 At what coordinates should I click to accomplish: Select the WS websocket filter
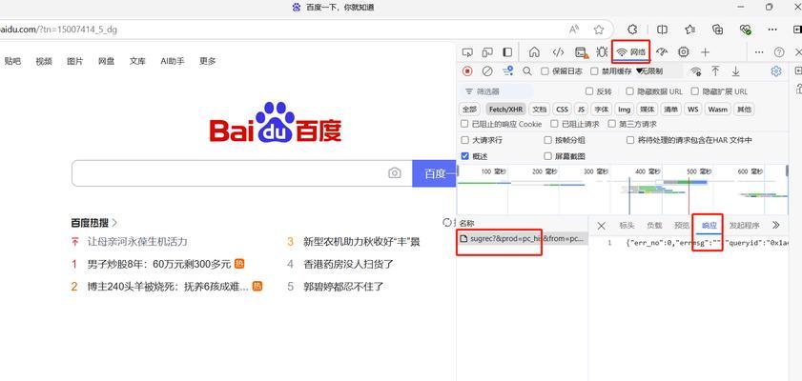pyautogui.click(x=693, y=110)
